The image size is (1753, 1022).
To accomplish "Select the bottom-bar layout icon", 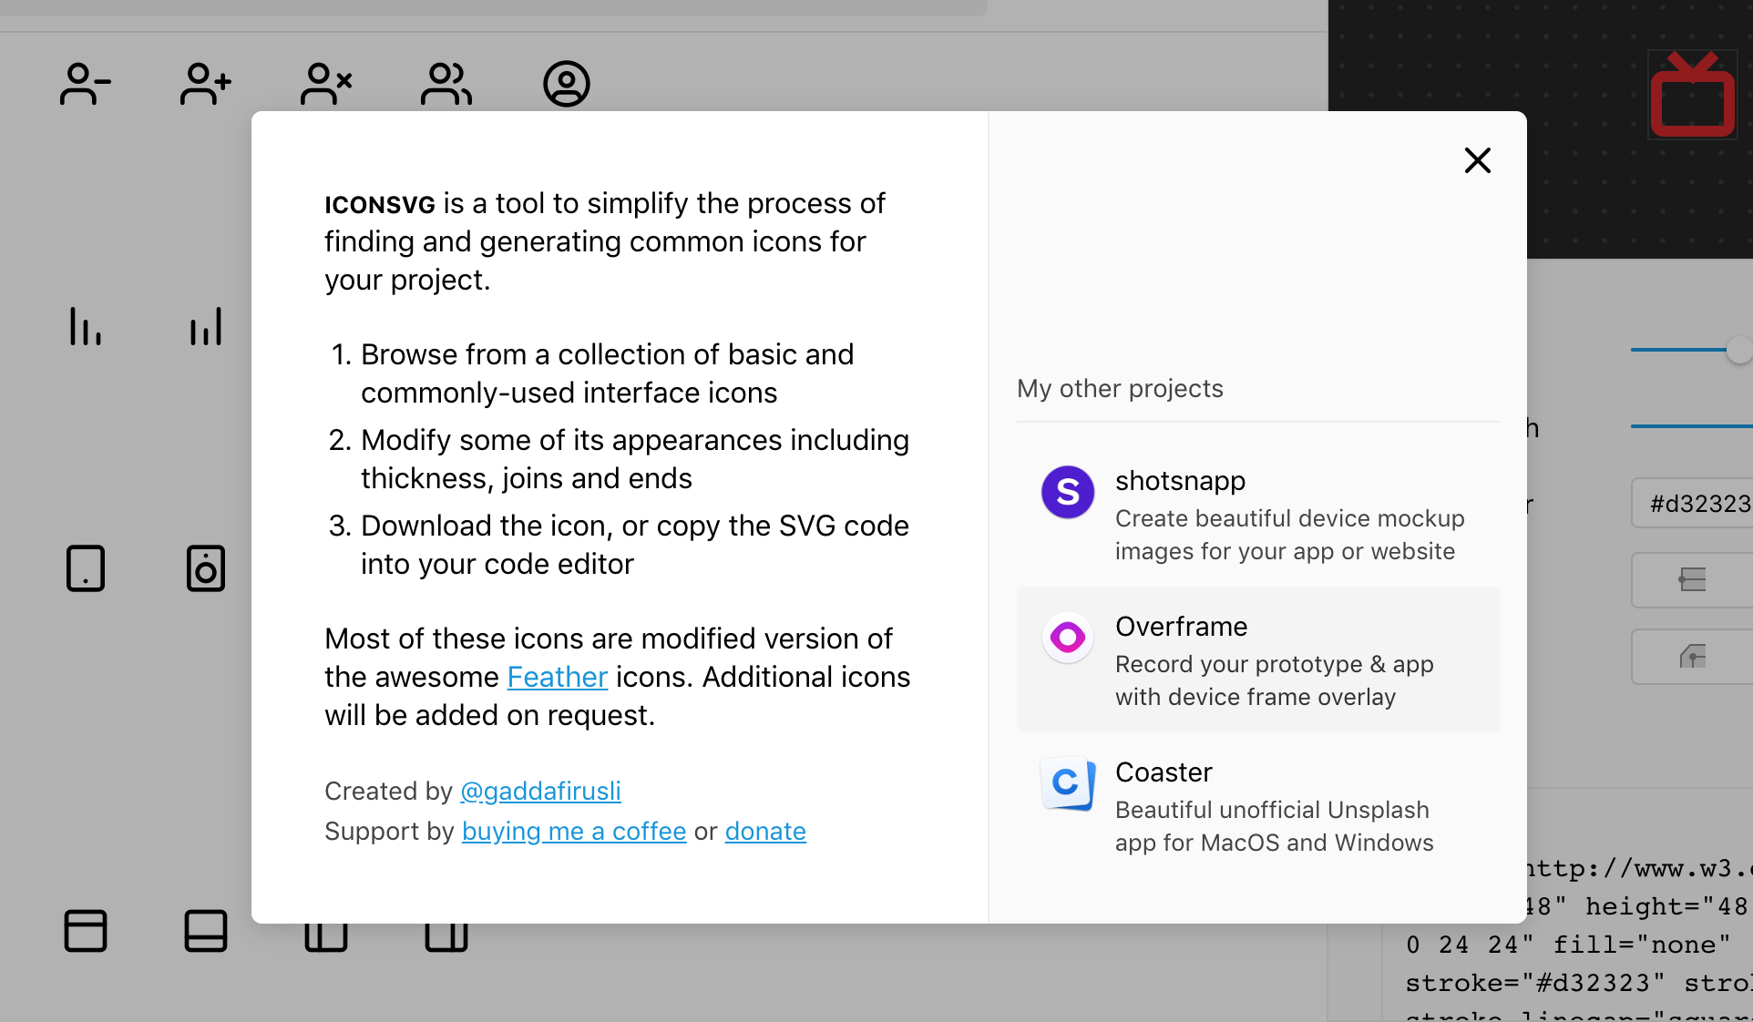I will pyautogui.click(x=206, y=931).
